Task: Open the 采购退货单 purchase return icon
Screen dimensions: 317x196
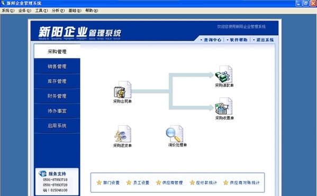Action: [x=123, y=134]
